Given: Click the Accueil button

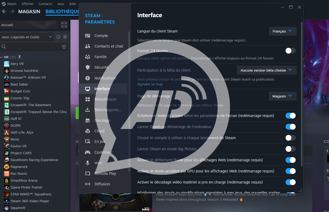Looking at the screenshot, I should click(29, 25).
